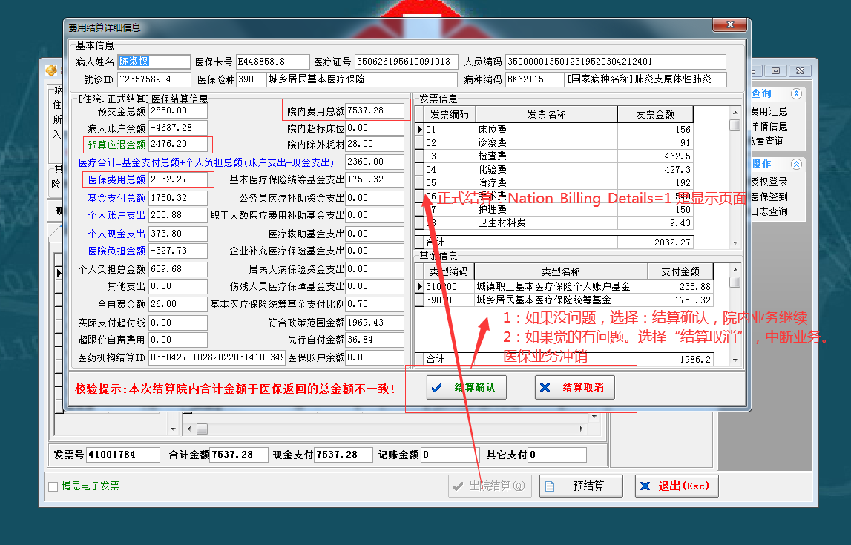
Task: Open 医保签到 in the side panel
Action: 769,196
